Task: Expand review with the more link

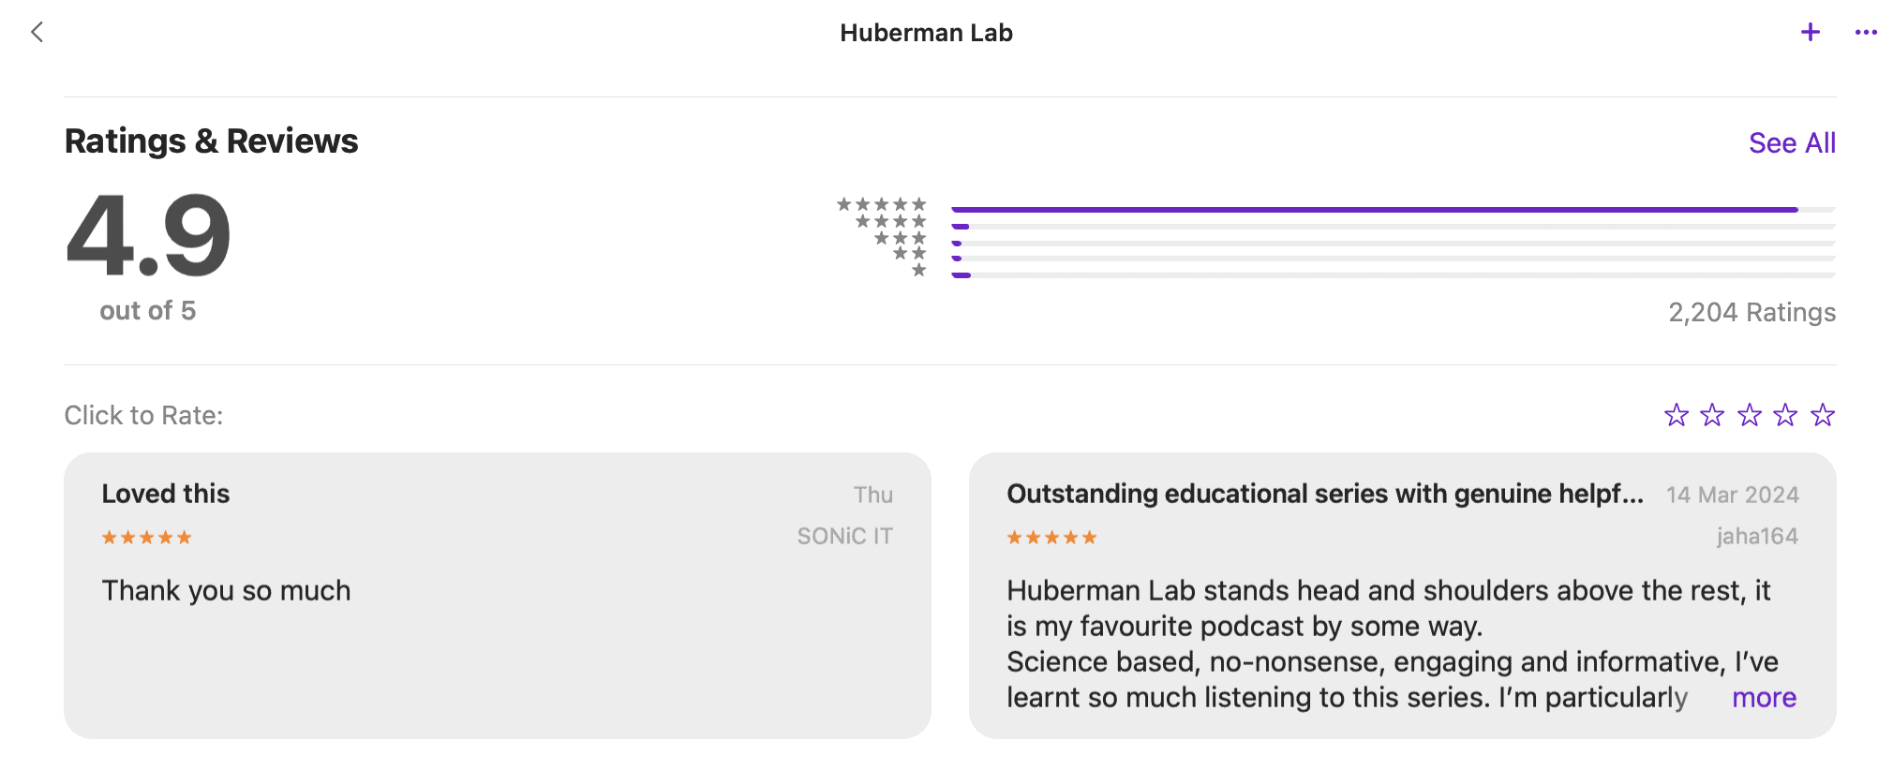Action: 1763,698
